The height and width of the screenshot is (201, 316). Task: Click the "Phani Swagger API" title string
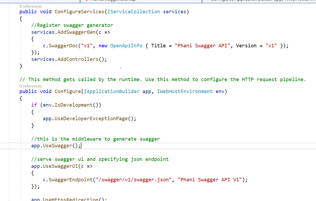click(x=204, y=46)
